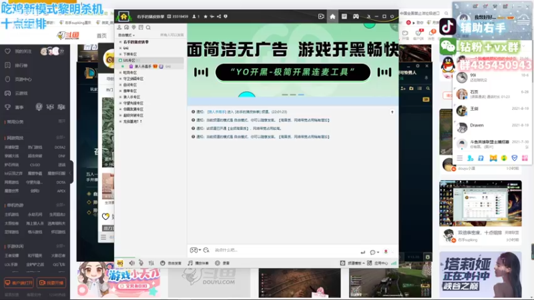Image resolution: width=534 pixels, height=300 pixels.
Task: Open 排行榜 in Douyu sidebar
Action: 21,65
